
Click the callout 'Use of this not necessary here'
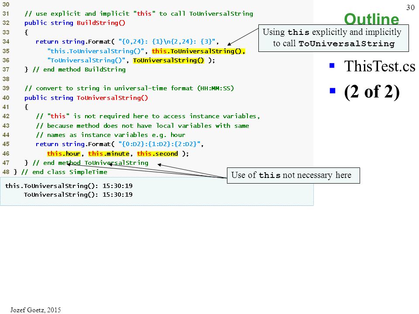coord(293,175)
